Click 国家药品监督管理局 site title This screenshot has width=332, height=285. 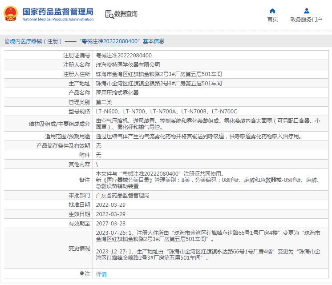pyautogui.click(x=58, y=12)
